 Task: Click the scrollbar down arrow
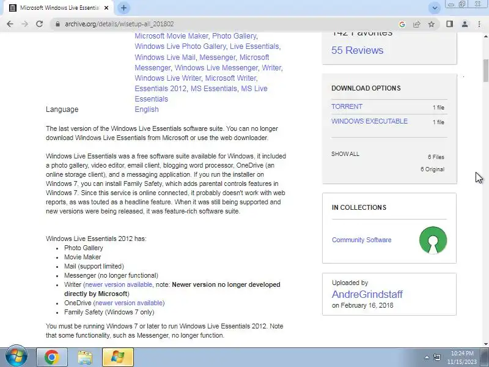(485, 344)
